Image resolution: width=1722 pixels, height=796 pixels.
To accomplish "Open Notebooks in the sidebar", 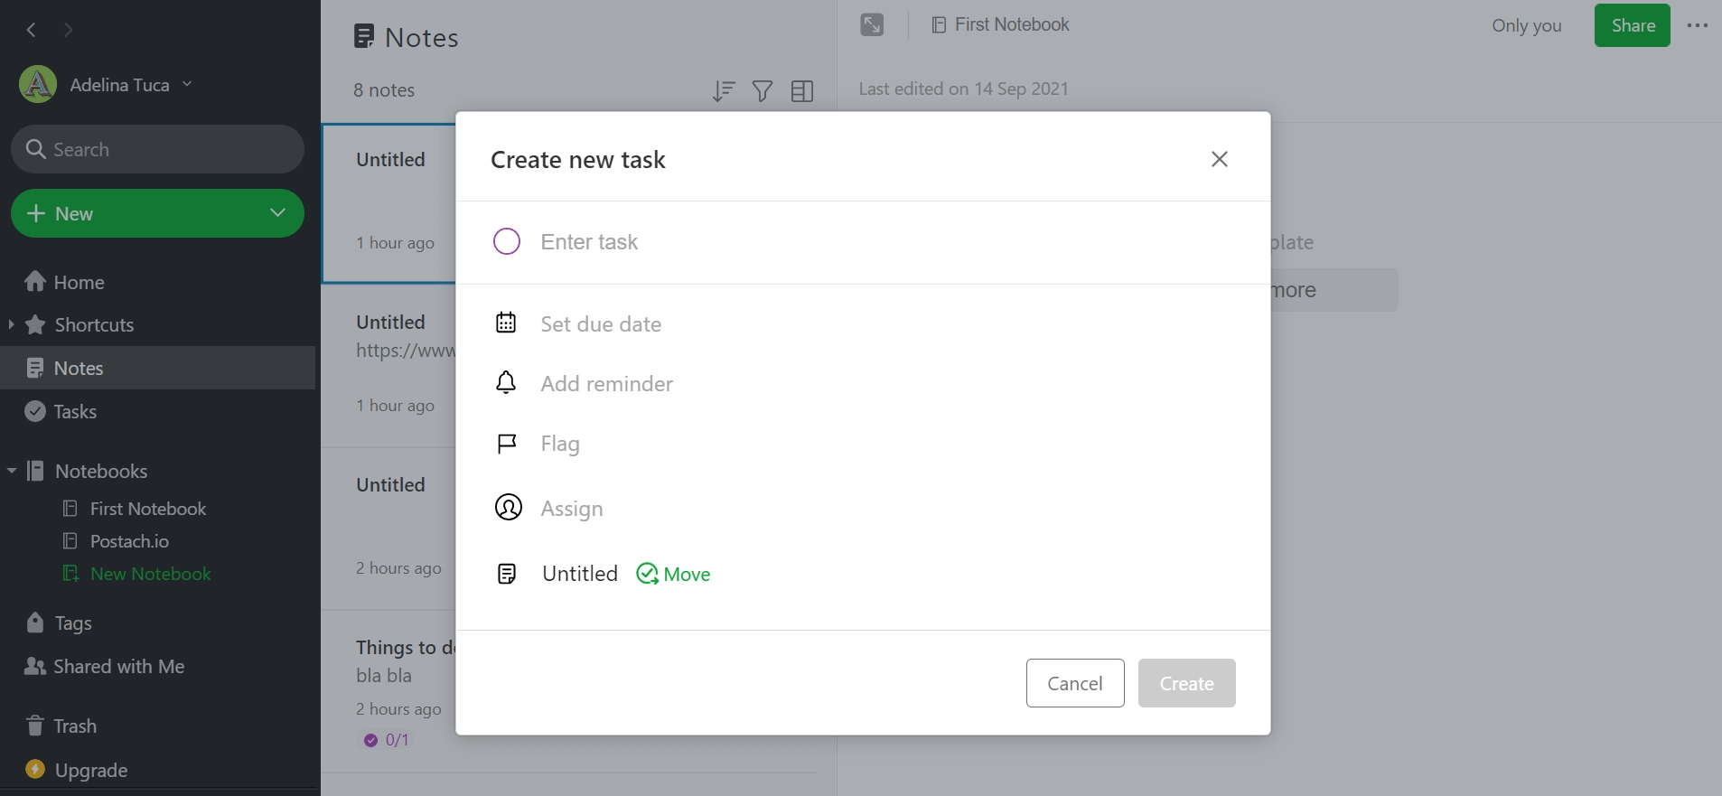I will [101, 471].
